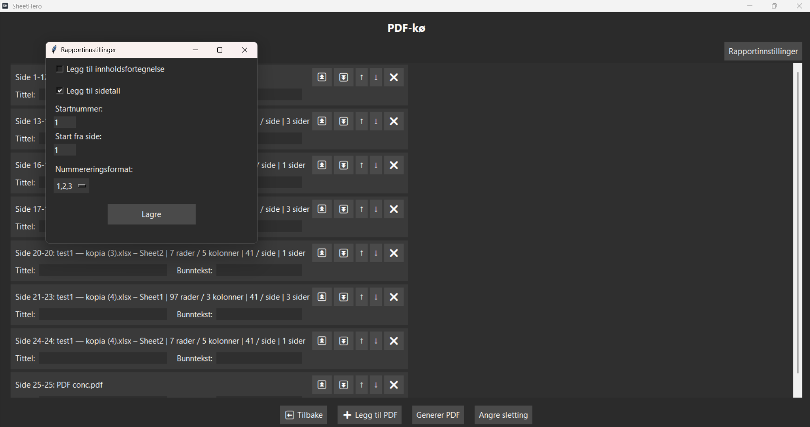Close the Rapportinnstillinger dialog window

[x=245, y=50]
